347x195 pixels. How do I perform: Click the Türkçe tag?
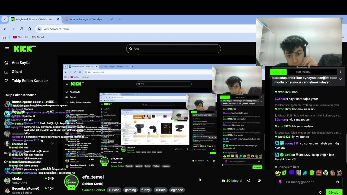(160, 190)
